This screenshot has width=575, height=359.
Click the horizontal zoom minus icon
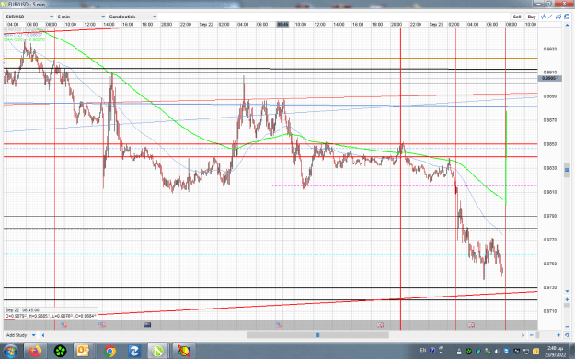pos(532,335)
